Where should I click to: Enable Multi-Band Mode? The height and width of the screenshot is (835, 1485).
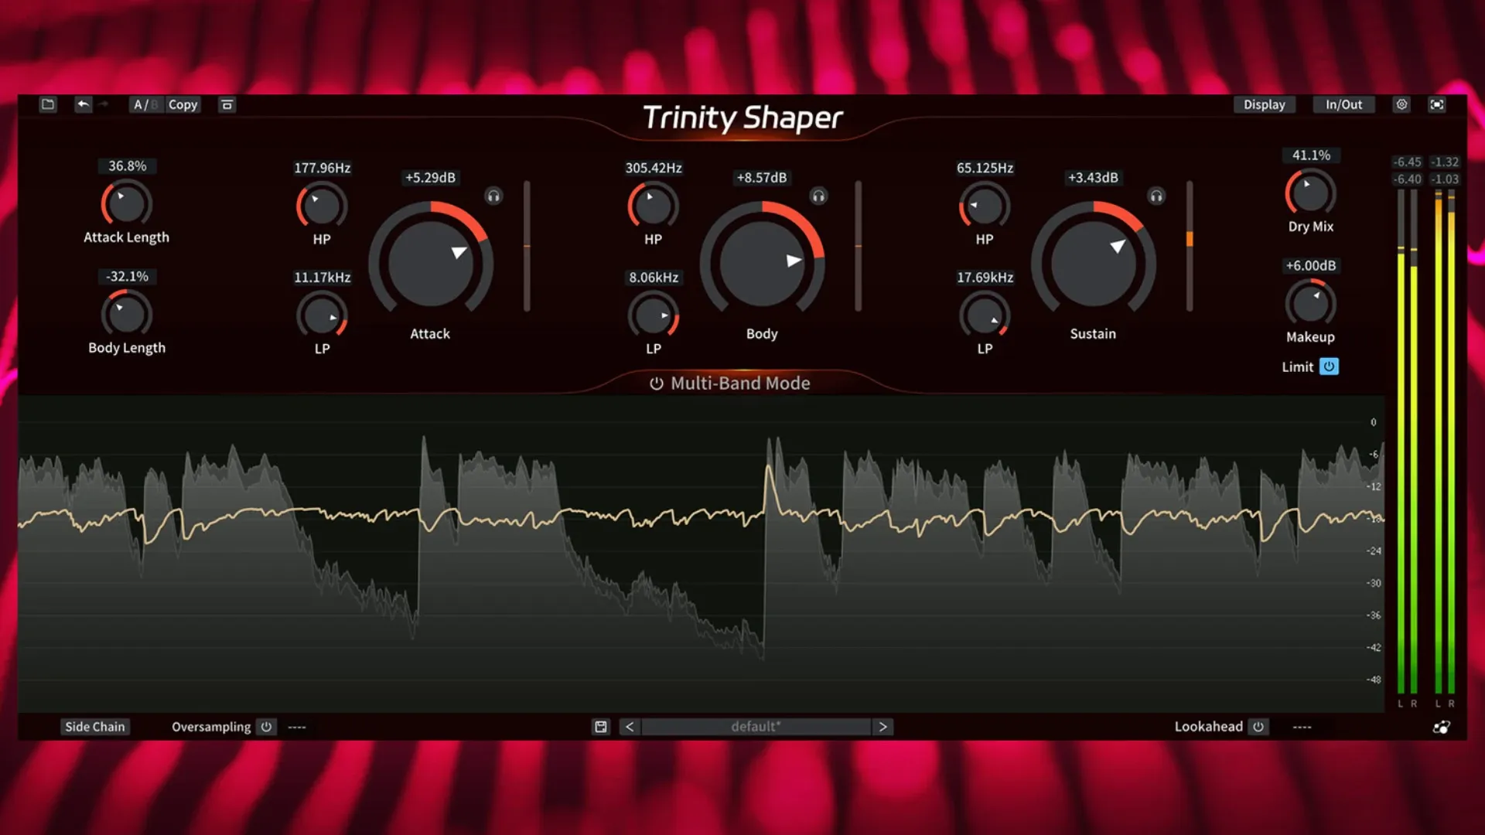[656, 383]
